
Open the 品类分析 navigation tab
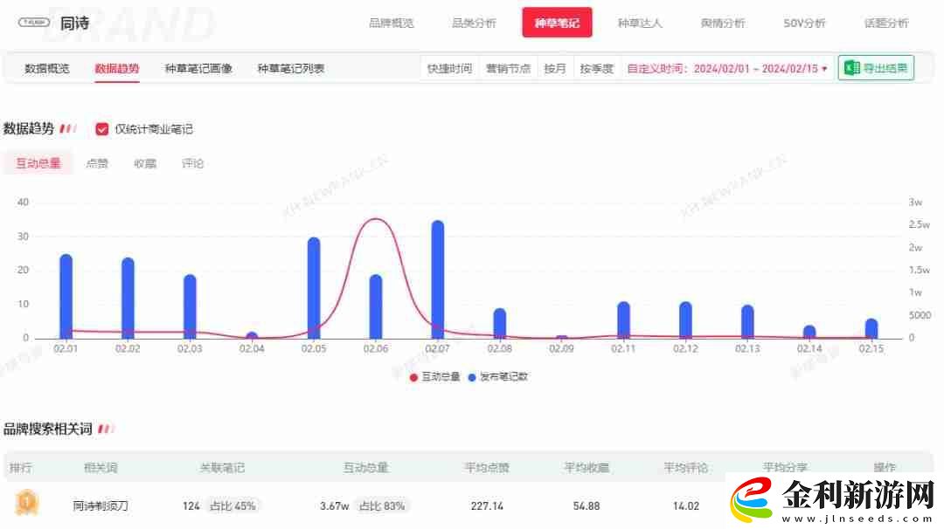click(x=474, y=23)
